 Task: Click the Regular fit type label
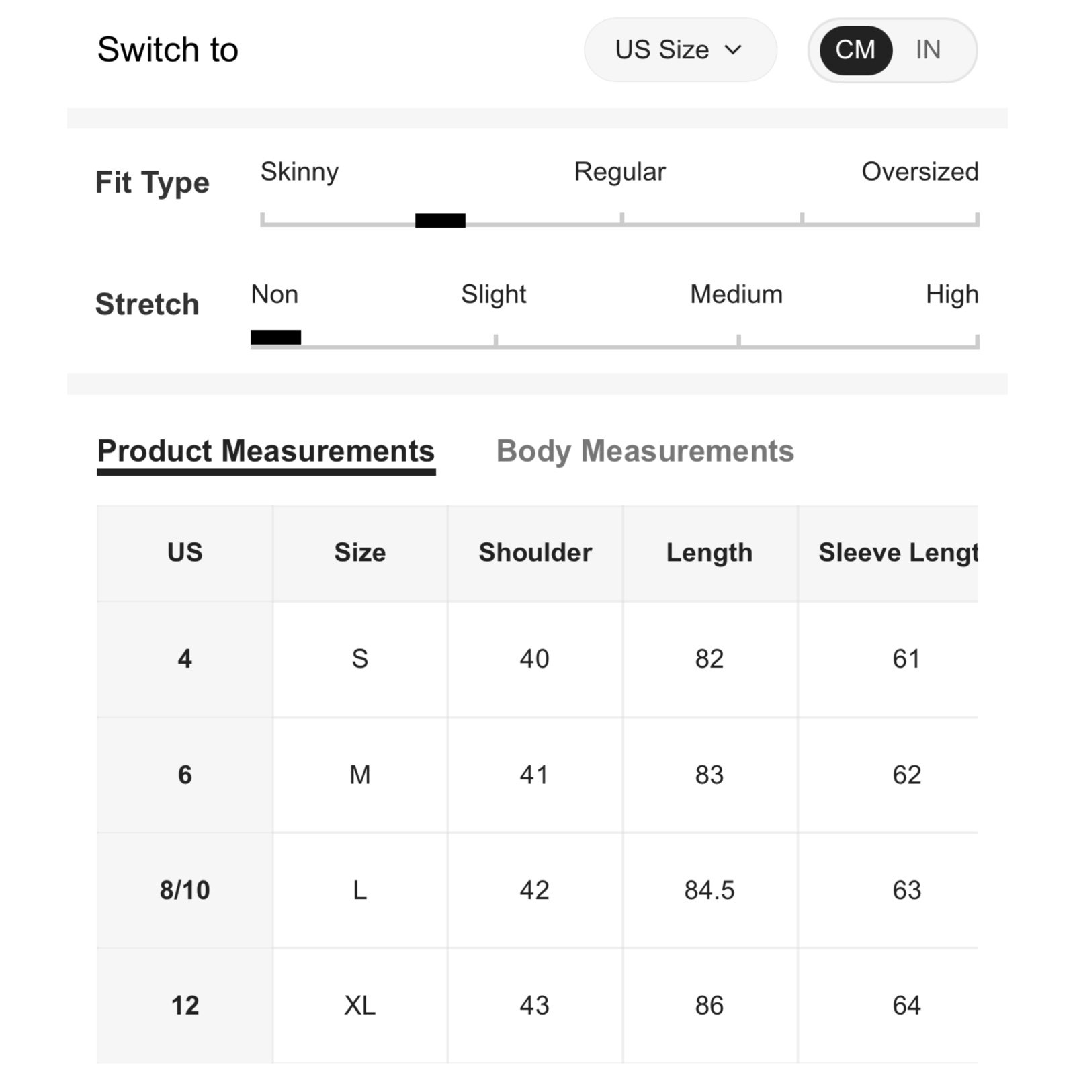(x=619, y=172)
